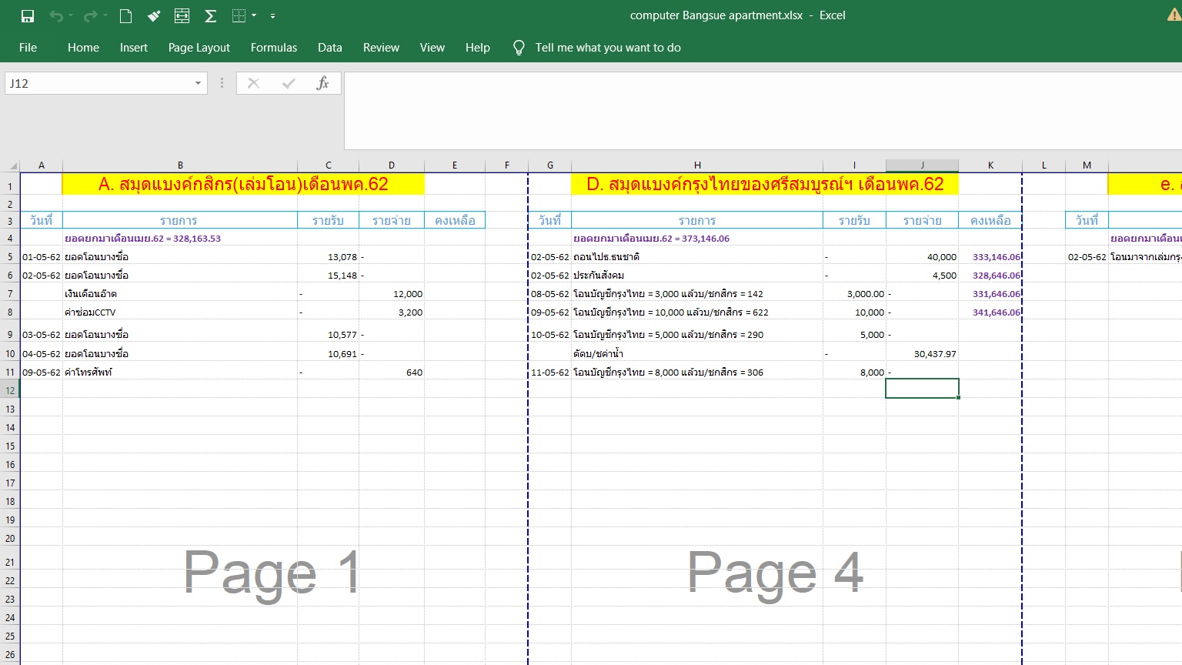Viewport: 1182px width, 665px height.
Task: Click the Tell Me lightbulb icon
Action: click(x=519, y=48)
